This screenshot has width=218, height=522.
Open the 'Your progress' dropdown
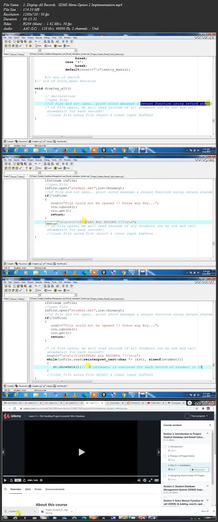click(x=196, y=416)
